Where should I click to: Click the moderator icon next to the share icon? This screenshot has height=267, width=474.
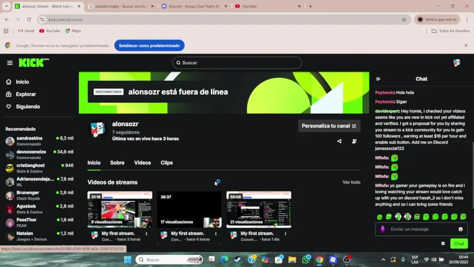tap(354, 141)
